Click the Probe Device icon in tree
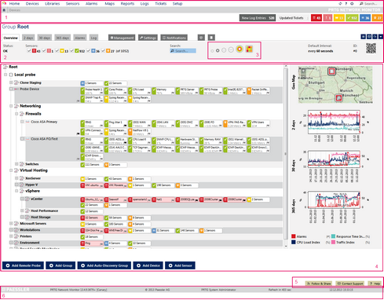The image size is (384, 300). tap(16, 90)
